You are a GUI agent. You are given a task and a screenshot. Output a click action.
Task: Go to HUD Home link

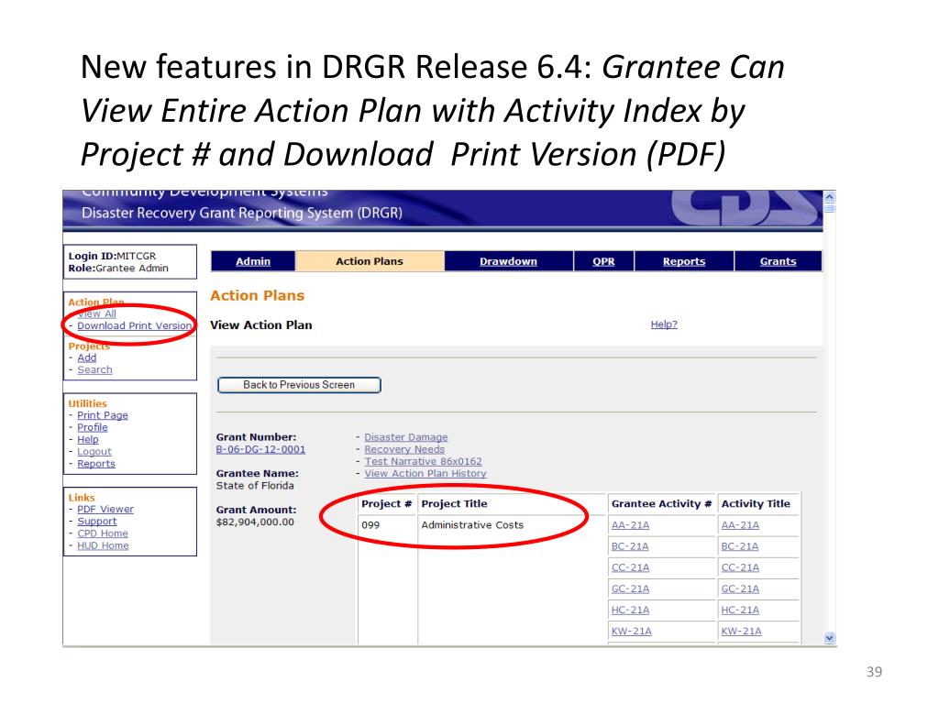click(103, 545)
